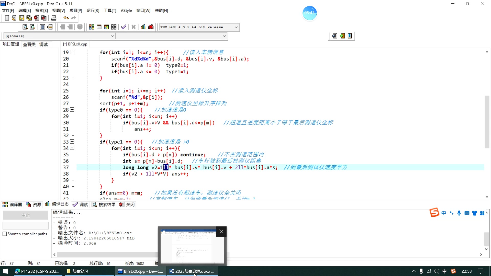The width and height of the screenshot is (491, 276).
Task: Open the AStyle menu
Action: [126, 10]
